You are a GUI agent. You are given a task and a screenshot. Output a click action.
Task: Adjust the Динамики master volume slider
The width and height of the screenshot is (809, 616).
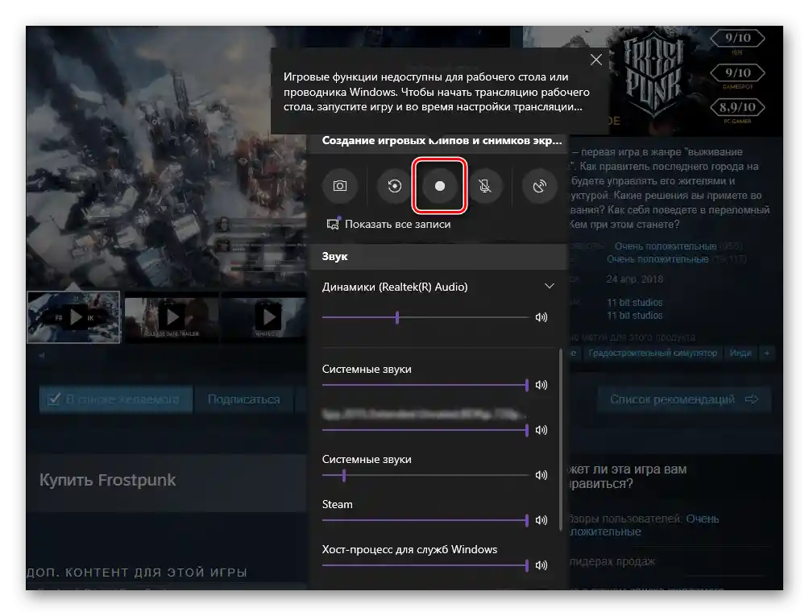tap(425, 317)
